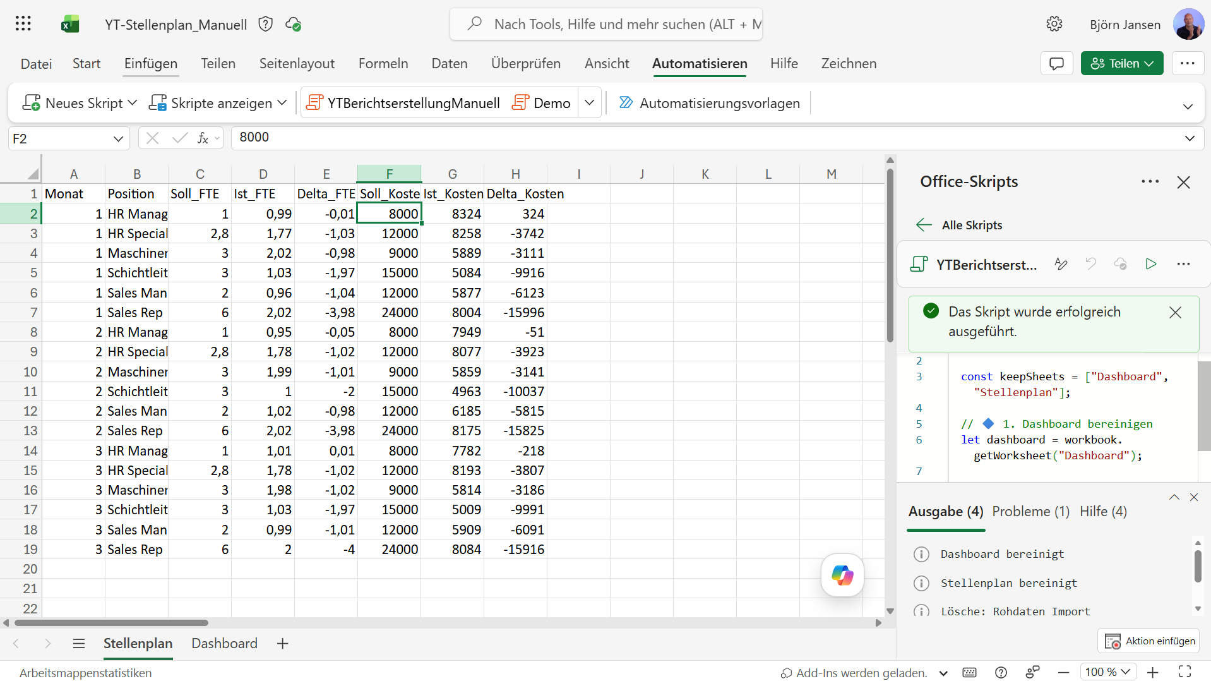Go back with Alle Skripts arrow
The width and height of the screenshot is (1211, 681).
tap(924, 225)
